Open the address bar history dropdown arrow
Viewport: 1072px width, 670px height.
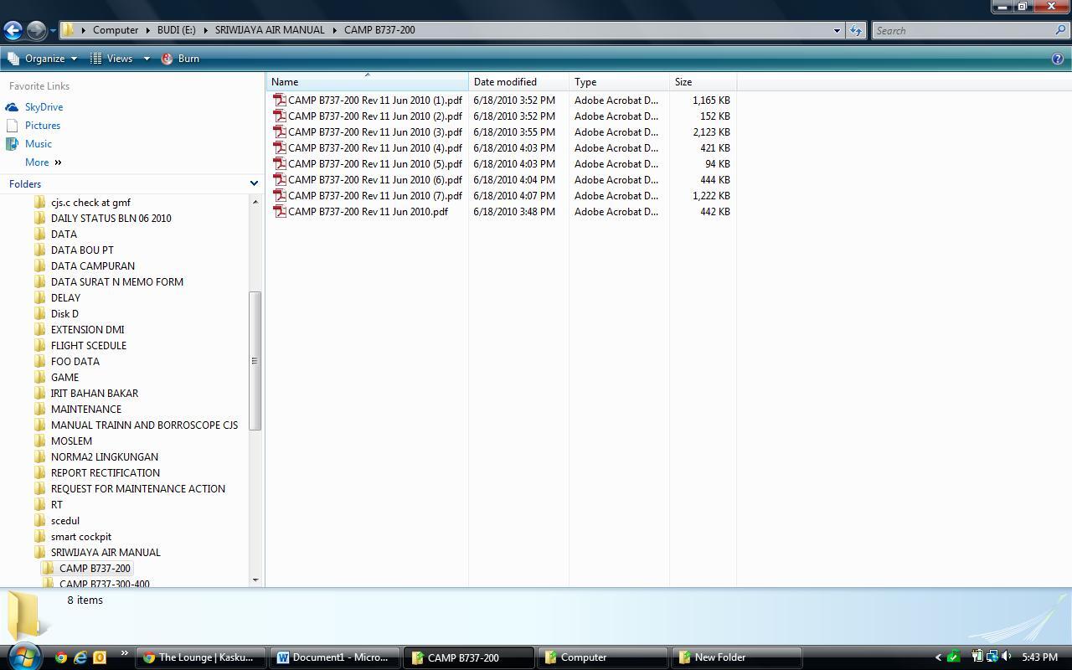[836, 30]
